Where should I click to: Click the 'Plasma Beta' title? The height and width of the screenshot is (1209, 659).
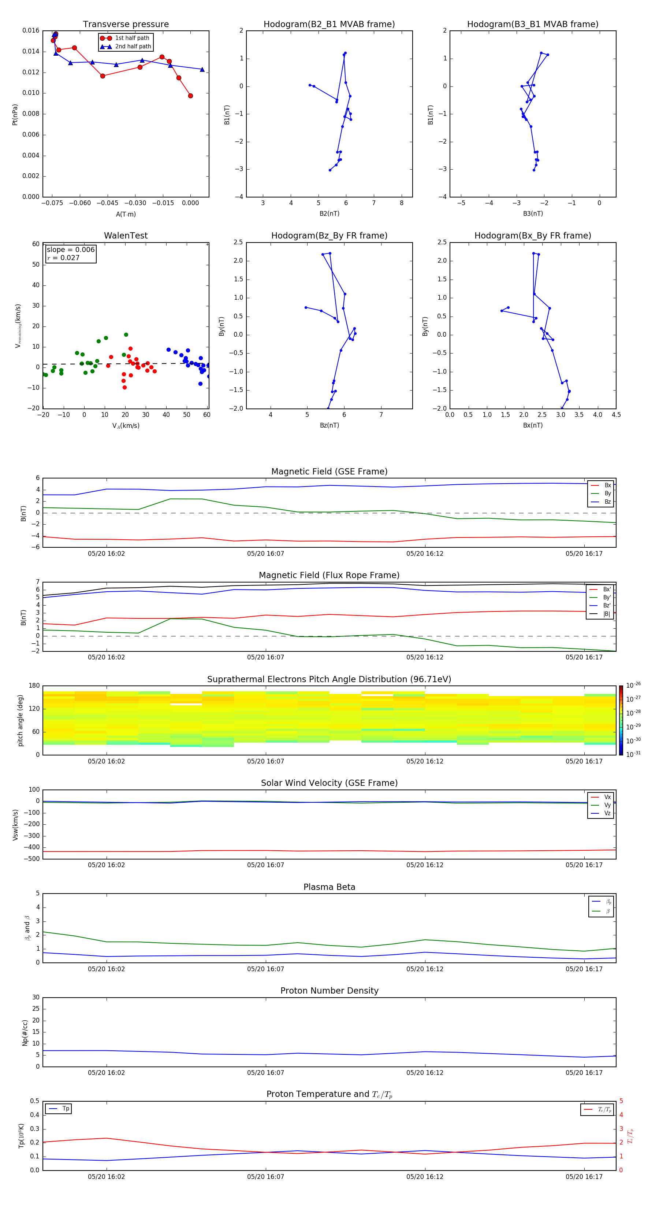click(x=329, y=887)
